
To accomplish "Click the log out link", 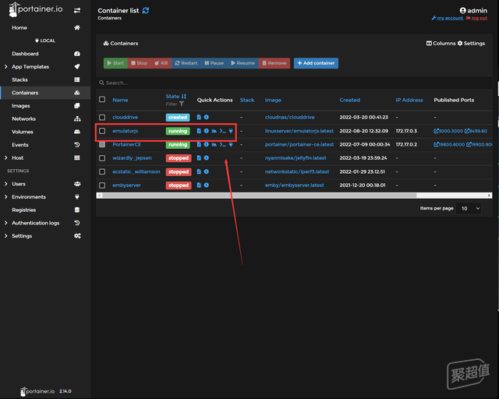I will (x=476, y=18).
